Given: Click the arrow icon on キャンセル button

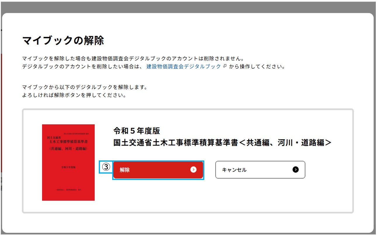Looking at the screenshot, I should click(295, 170).
